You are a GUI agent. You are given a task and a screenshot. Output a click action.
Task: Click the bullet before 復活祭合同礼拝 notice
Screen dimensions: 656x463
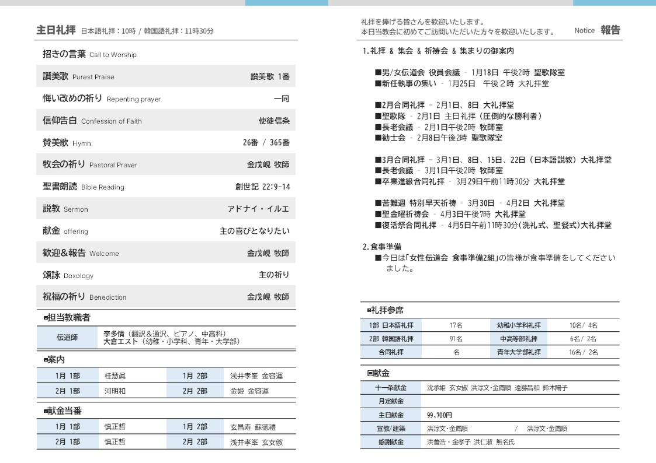(377, 225)
